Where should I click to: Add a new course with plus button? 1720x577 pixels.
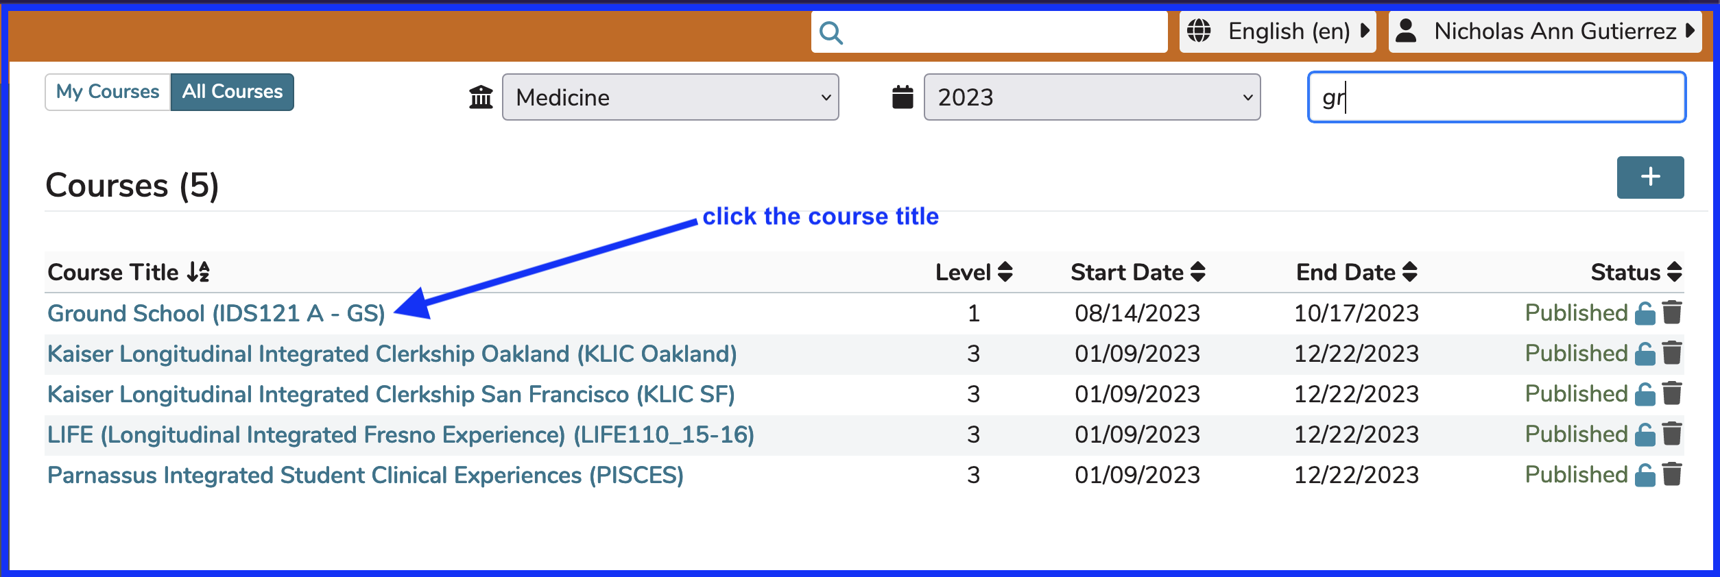1650,177
